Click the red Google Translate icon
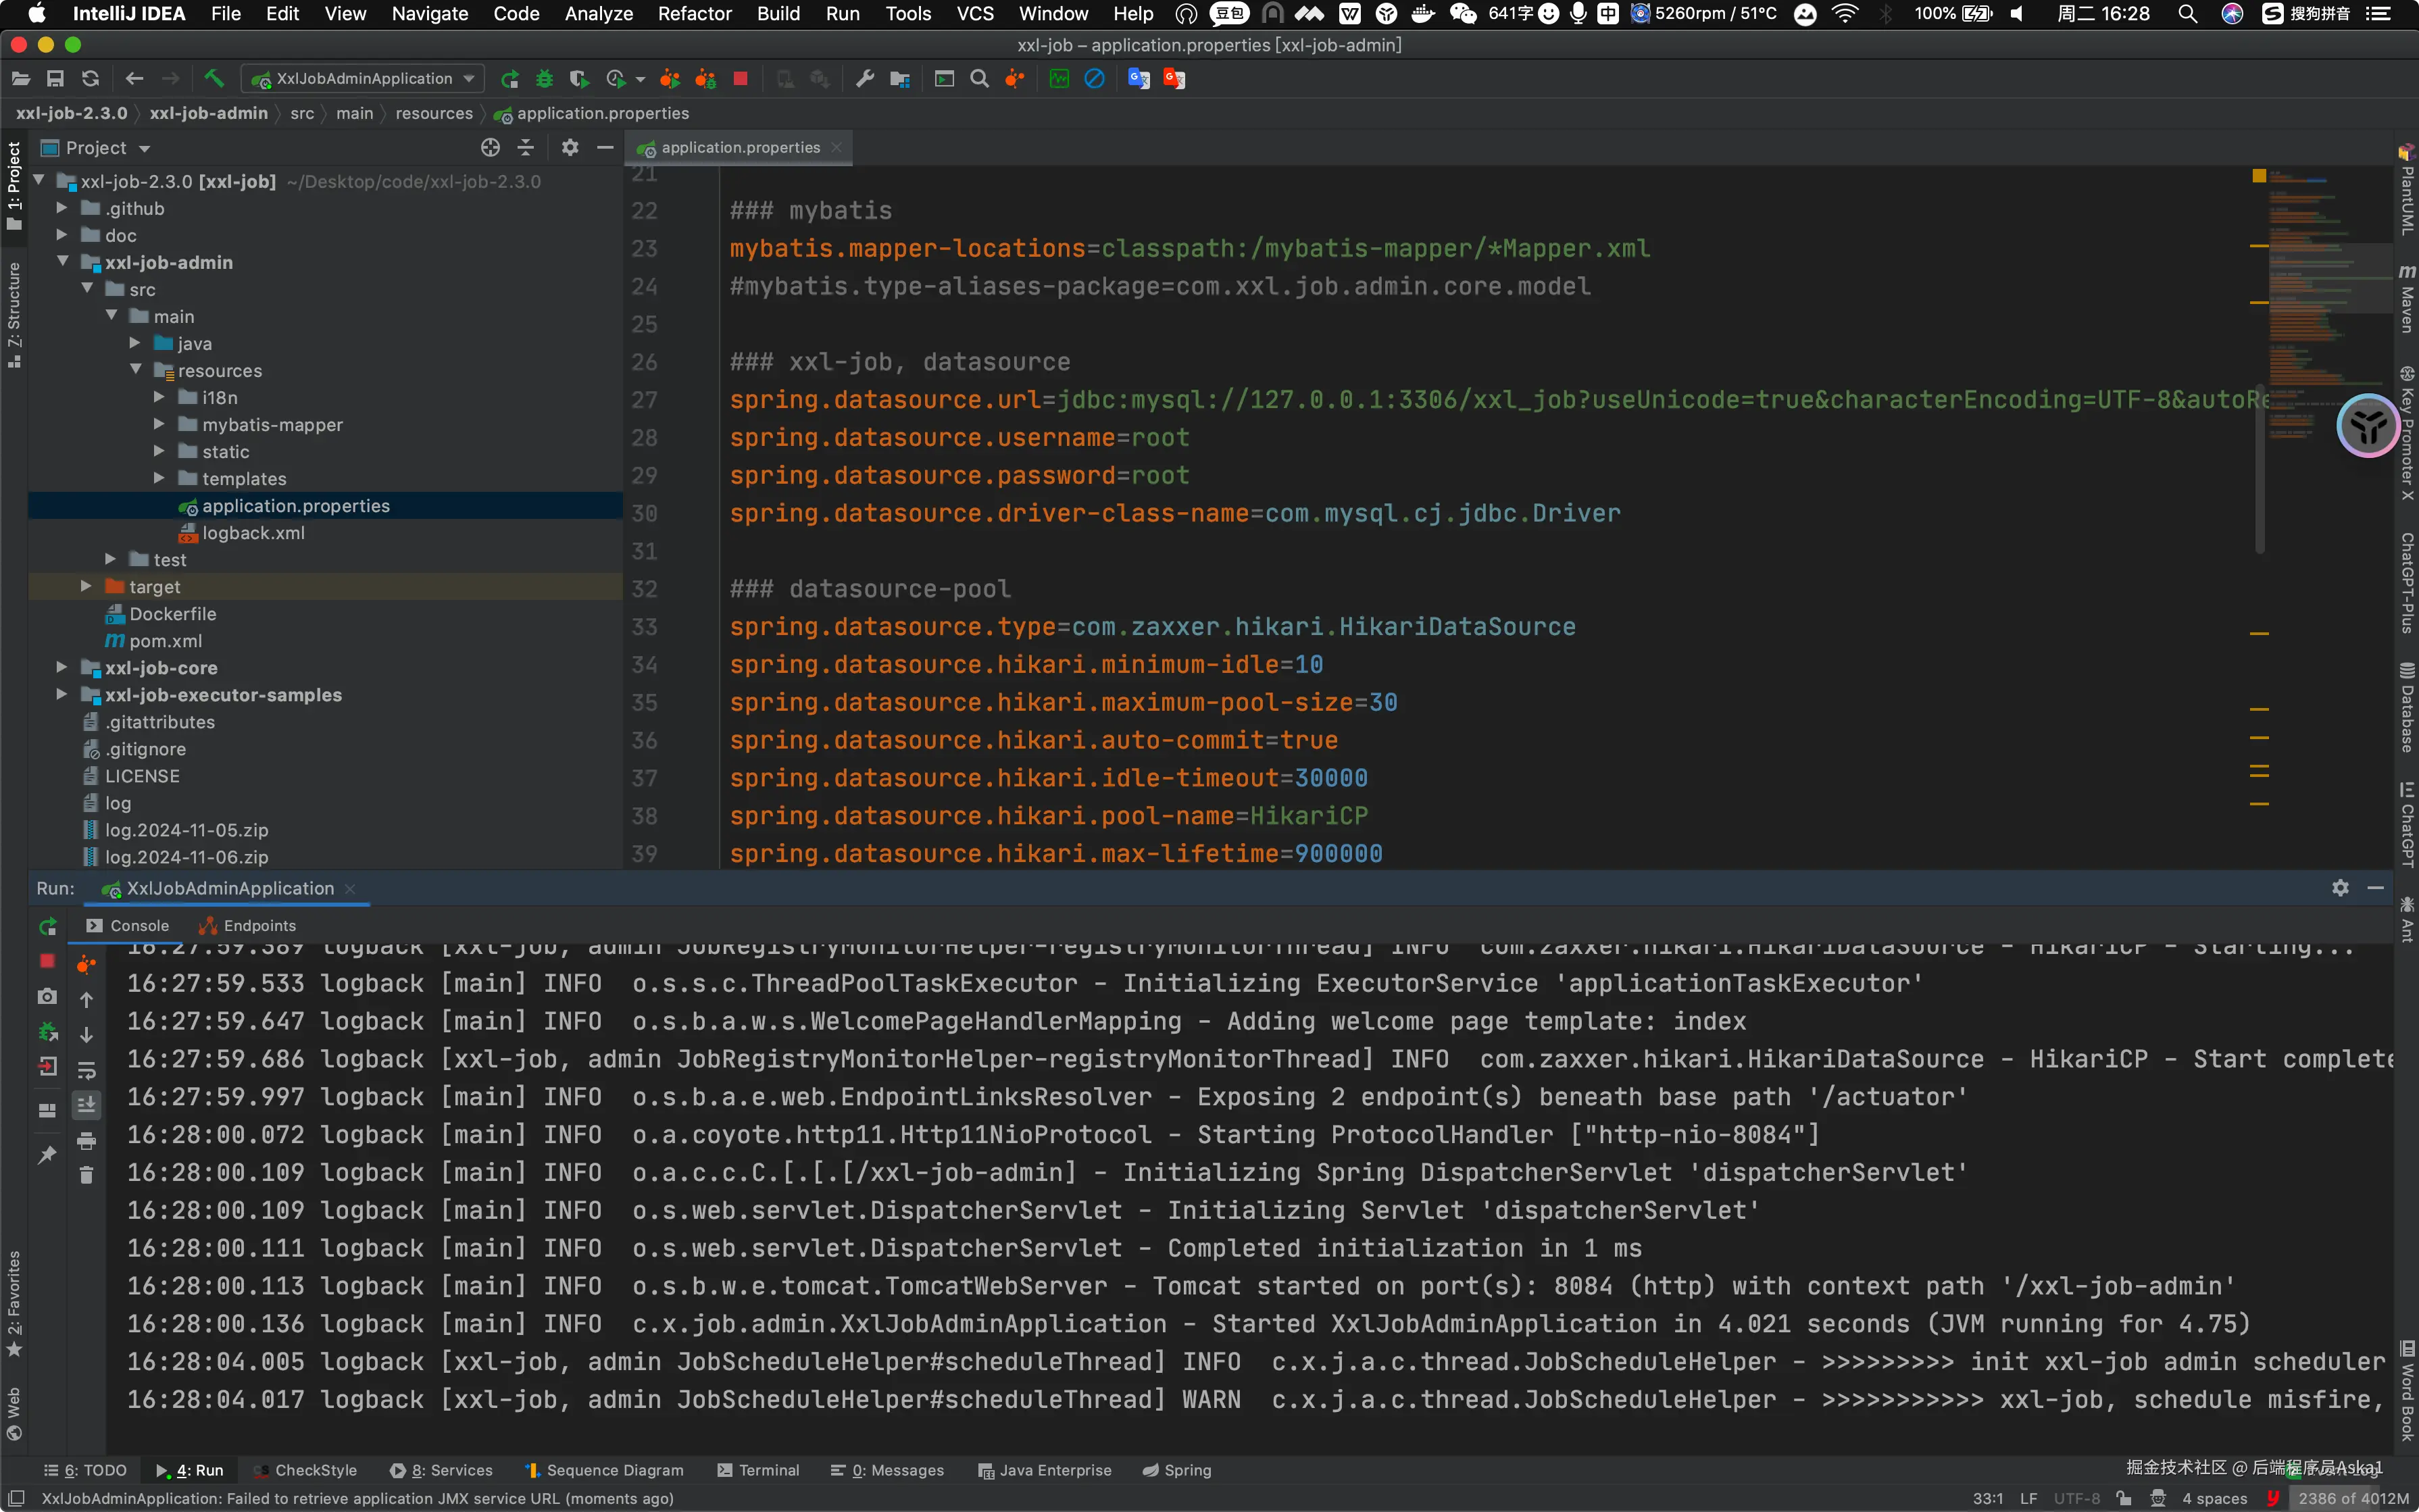The image size is (2419, 1512). [x=1174, y=78]
